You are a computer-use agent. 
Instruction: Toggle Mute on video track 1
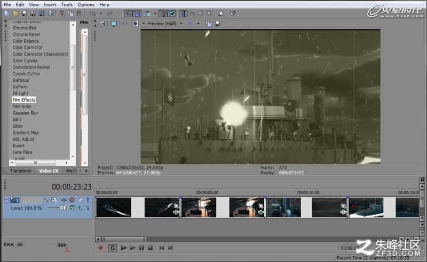[x=81, y=200]
